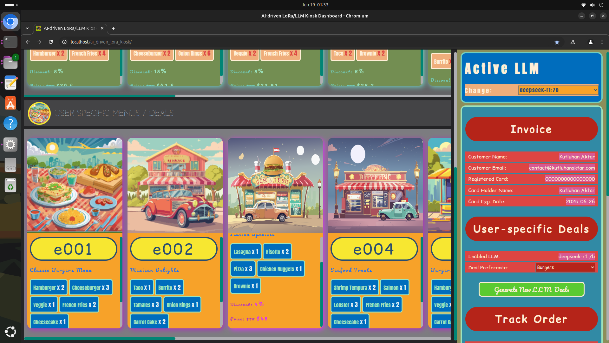View site information icon in address bar
This screenshot has width=609, height=343.
coord(64,42)
